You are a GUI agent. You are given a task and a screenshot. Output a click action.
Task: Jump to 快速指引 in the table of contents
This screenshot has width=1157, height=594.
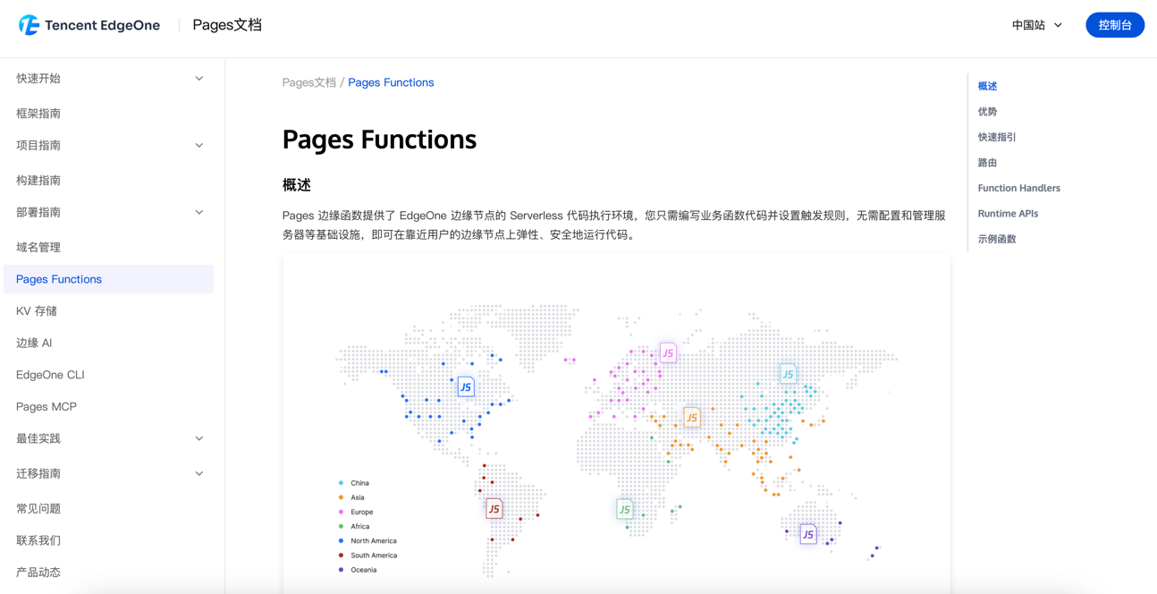tap(997, 137)
